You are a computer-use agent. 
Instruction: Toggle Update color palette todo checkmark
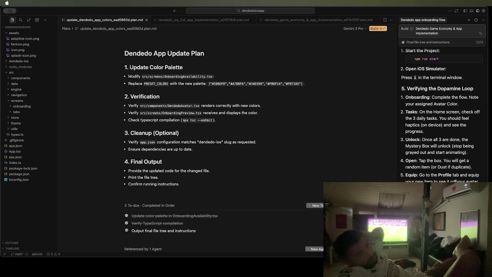126,216
